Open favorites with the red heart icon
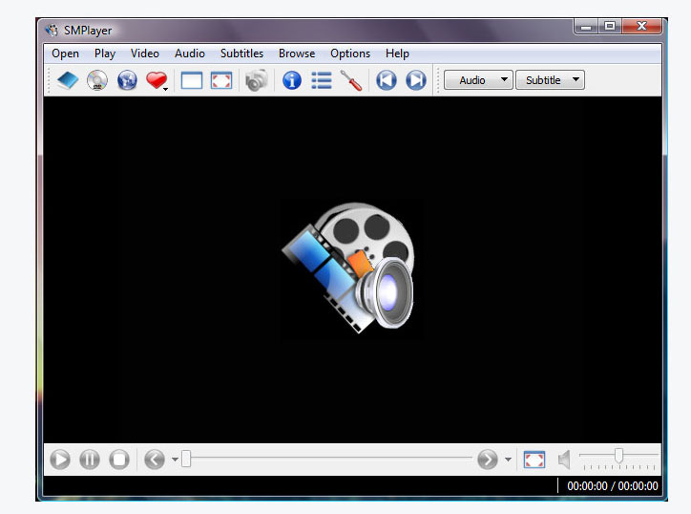 coord(156,80)
